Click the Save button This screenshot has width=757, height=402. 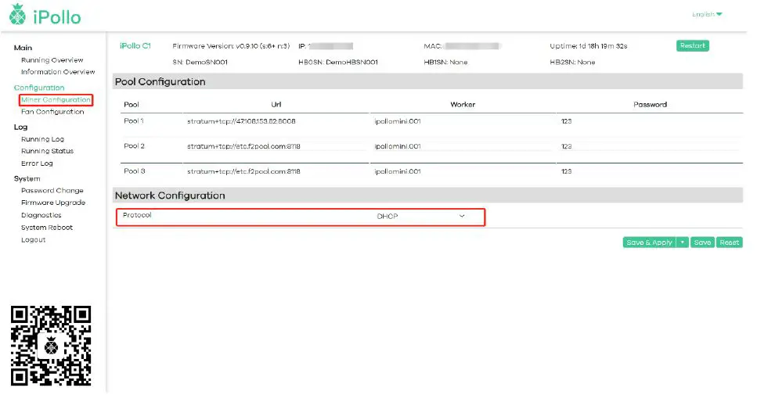pos(702,242)
